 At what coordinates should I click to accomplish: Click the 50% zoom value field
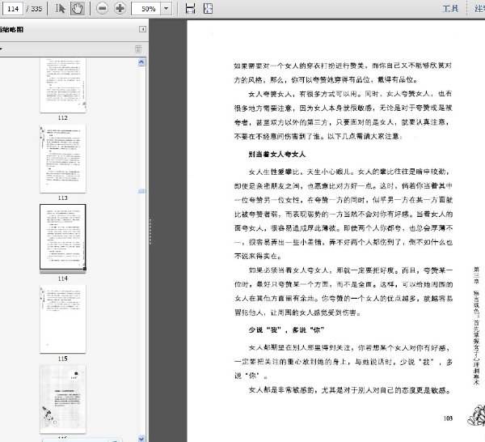pos(146,8)
